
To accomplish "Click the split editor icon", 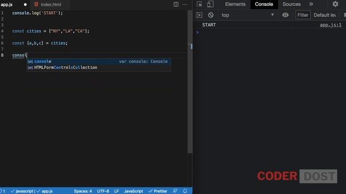I will pos(176,4).
